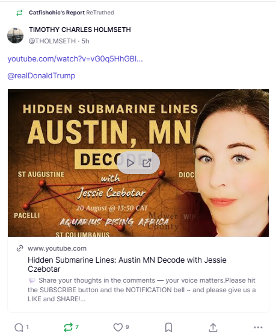Image resolution: width=276 pixels, height=335 pixels.
Task: Click the Hidden Submarine Lines card title
Action: pos(127,265)
